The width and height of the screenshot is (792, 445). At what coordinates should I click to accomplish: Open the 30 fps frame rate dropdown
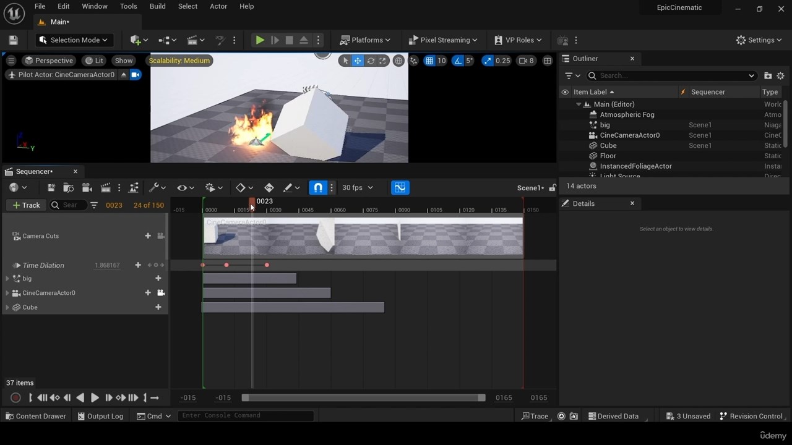pyautogui.click(x=358, y=188)
